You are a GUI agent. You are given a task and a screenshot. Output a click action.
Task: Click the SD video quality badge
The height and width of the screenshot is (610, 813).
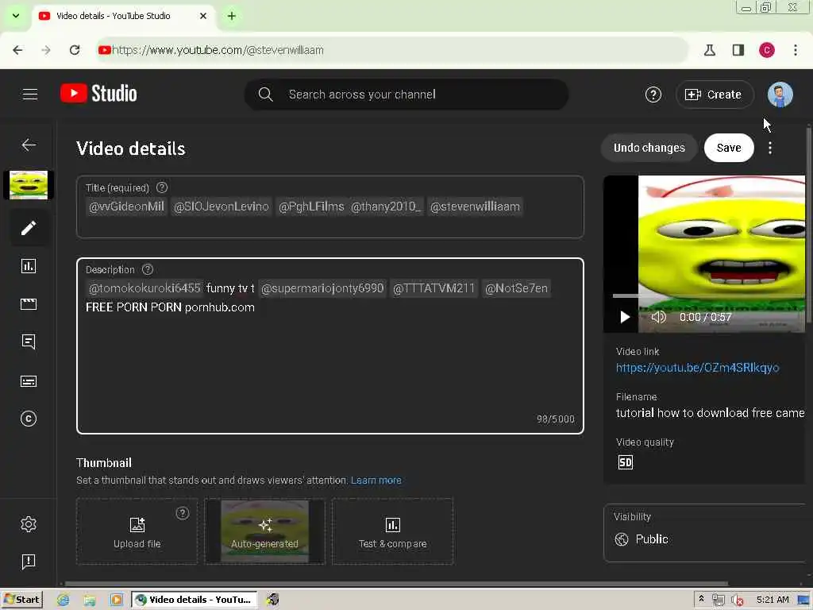[626, 462]
